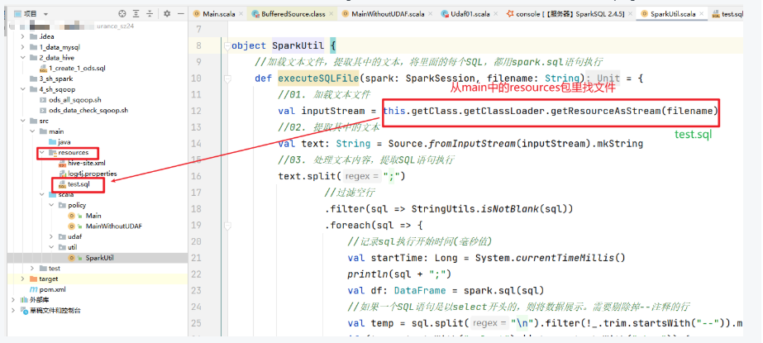Click the Collapse All icon in project panel
The width and height of the screenshot is (763, 343).
[x=150, y=13]
